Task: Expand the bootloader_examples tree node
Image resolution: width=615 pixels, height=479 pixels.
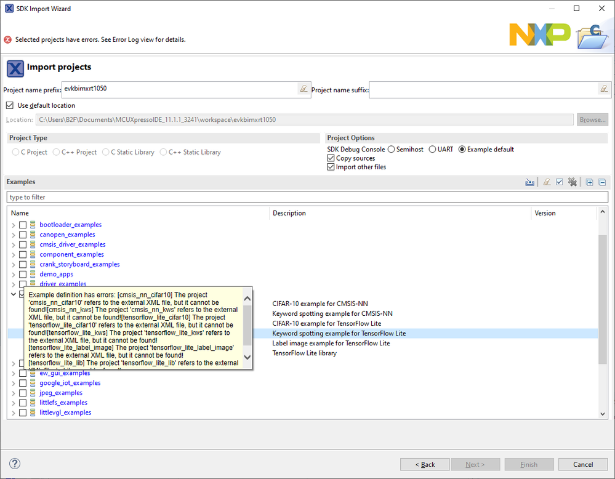Action: (x=14, y=225)
